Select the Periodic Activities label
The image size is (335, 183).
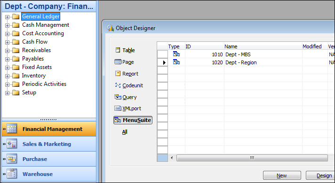click(44, 84)
